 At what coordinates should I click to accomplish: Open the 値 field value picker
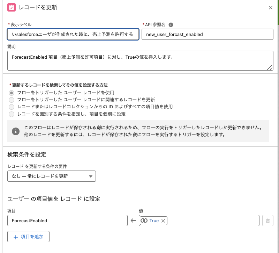209,221
